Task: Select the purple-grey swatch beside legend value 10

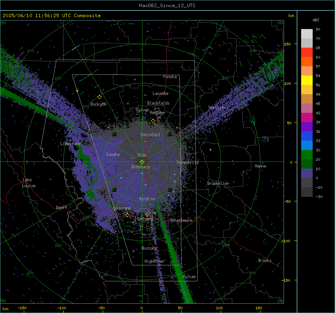Action: (307, 173)
